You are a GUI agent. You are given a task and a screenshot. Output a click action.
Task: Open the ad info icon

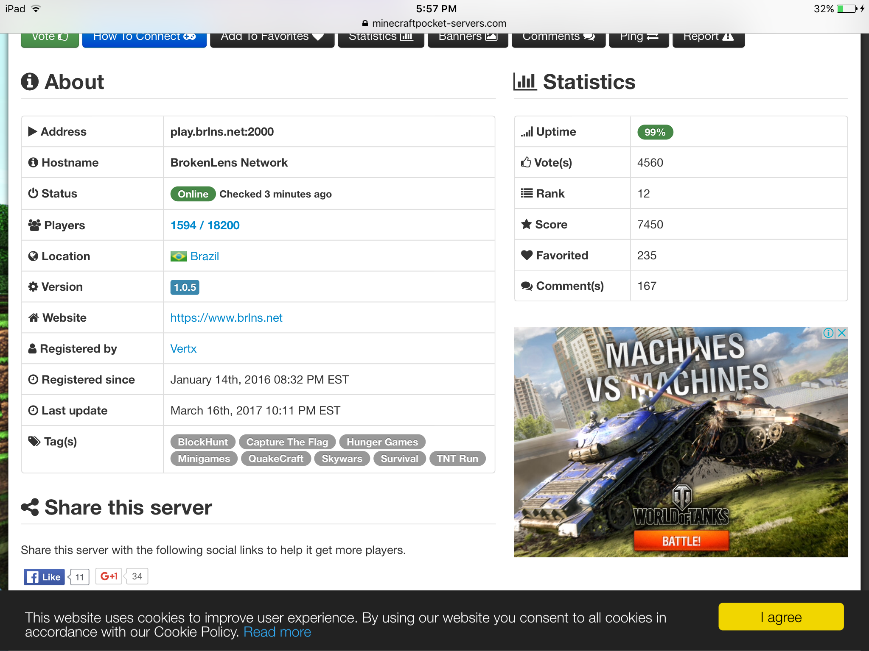pyautogui.click(x=828, y=333)
